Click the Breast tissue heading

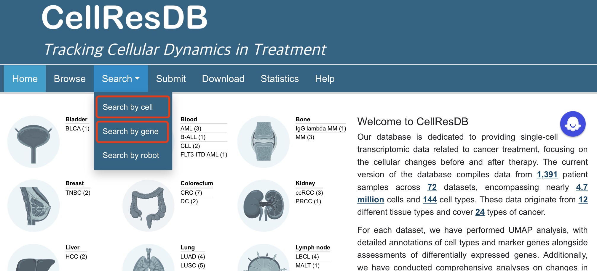[x=75, y=183]
